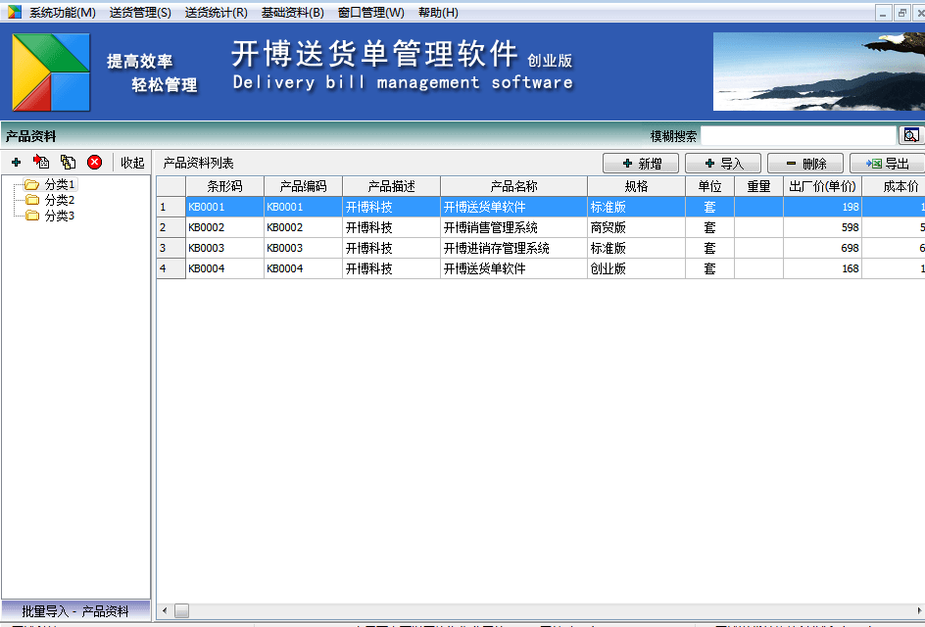Image resolution: width=925 pixels, height=627 pixels.
Task: Click the green plus add-category icon
Action: (16, 163)
